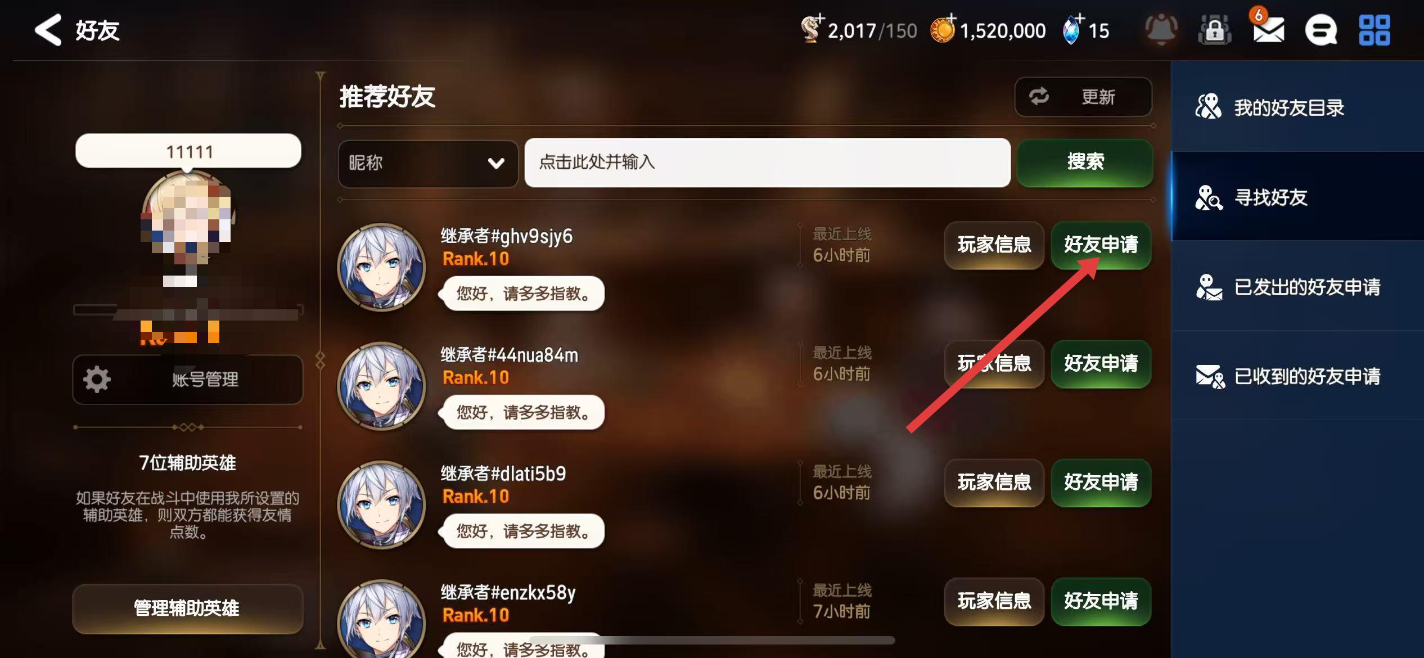The width and height of the screenshot is (1424, 658).
Task: Refresh recommendations with 更新 button
Action: 1083,97
